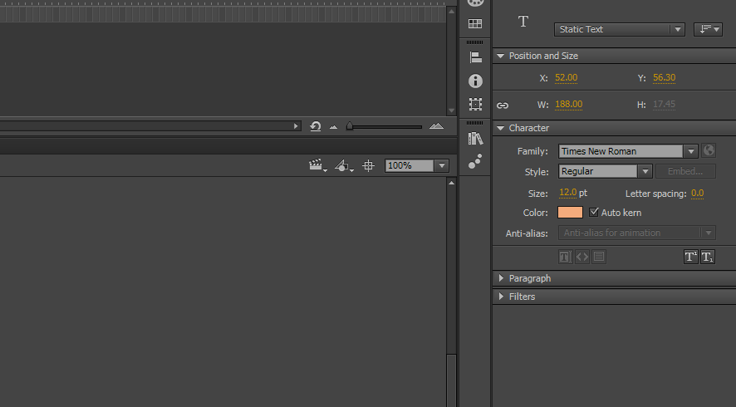This screenshot has width=736, height=407.
Task: Toggle Show border around text button
Action: 598,257
